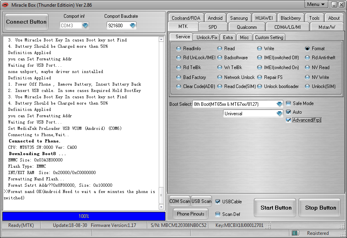Screen dimensions: 347x238
Task: Open the Tools tab
Action: click(314, 18)
